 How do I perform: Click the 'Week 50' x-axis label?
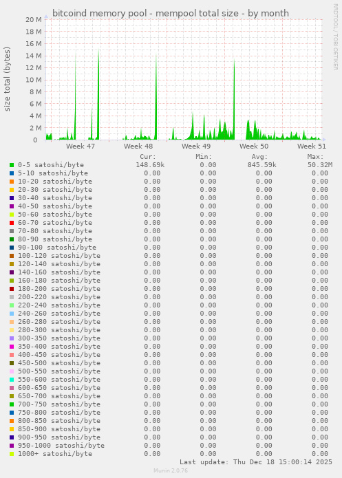point(254,146)
